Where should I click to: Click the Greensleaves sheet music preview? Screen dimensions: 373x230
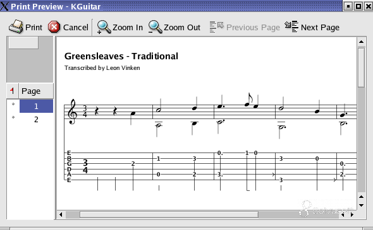coord(207,124)
